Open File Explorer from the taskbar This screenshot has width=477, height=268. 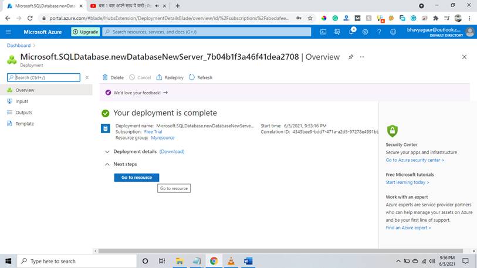[x=180, y=261]
